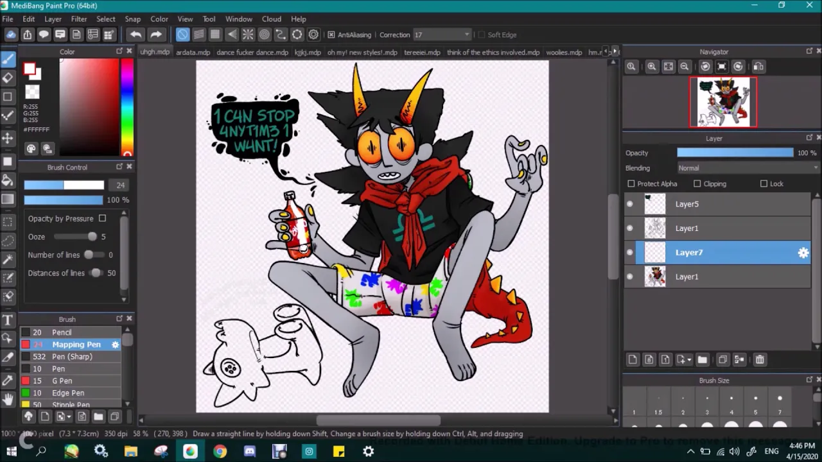
Task: Open snap settings gear icon
Action: click(x=313, y=35)
